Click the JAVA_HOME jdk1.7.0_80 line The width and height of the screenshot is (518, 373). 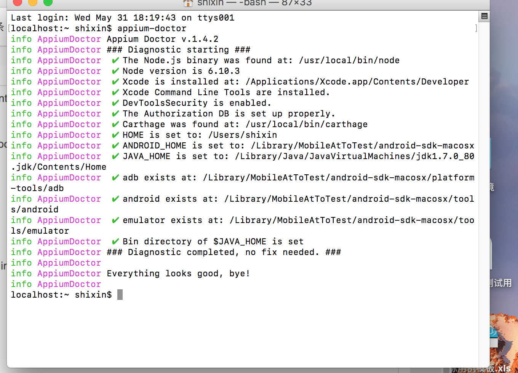299,156
